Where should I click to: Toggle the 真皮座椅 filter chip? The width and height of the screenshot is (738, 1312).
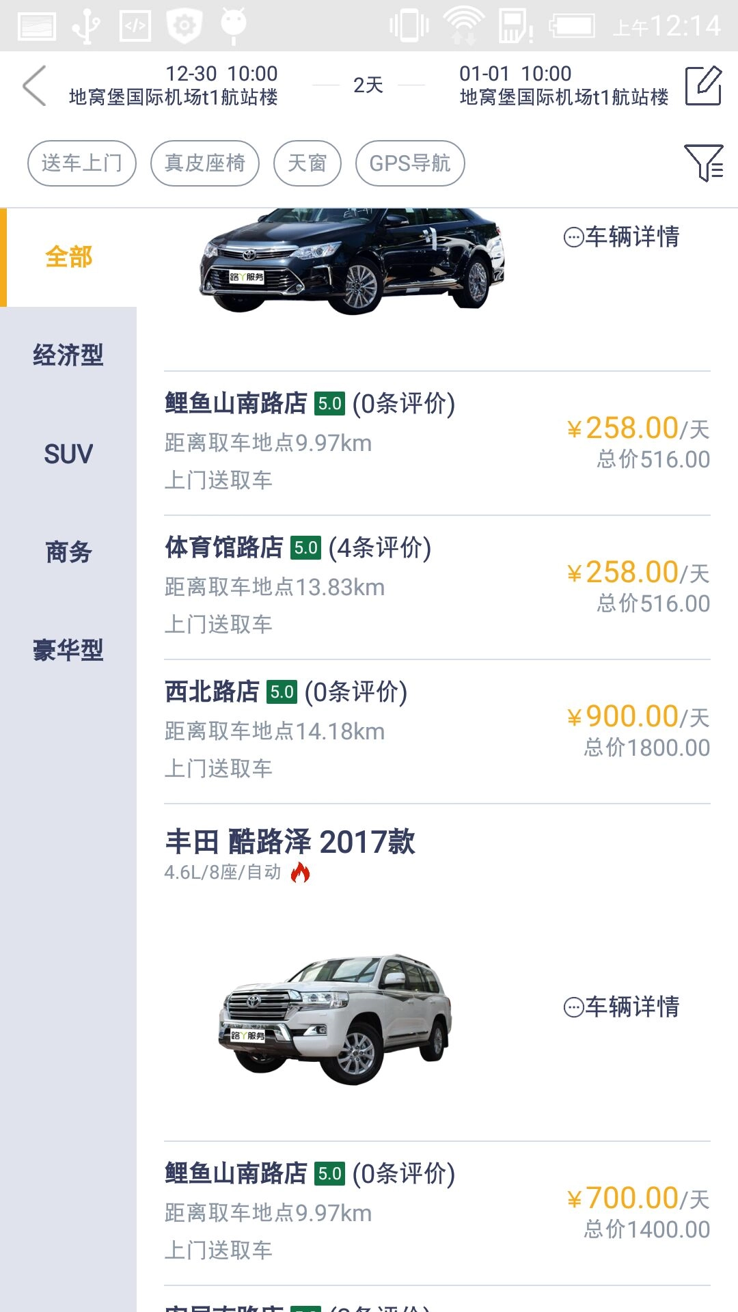point(205,163)
